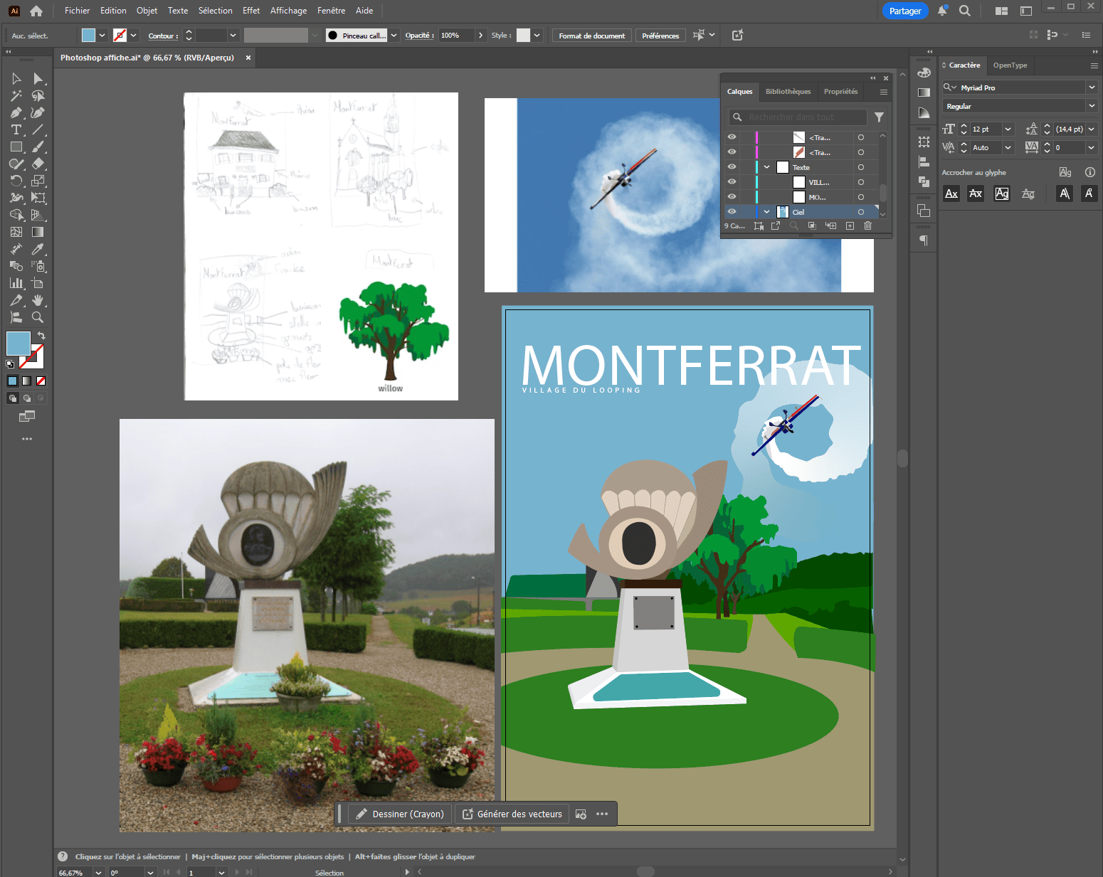The image size is (1103, 877).
Task: Switch to the Bibliothèques tab
Action: [788, 91]
